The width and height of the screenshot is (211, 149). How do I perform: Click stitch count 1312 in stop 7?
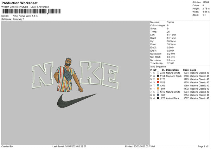162,92
